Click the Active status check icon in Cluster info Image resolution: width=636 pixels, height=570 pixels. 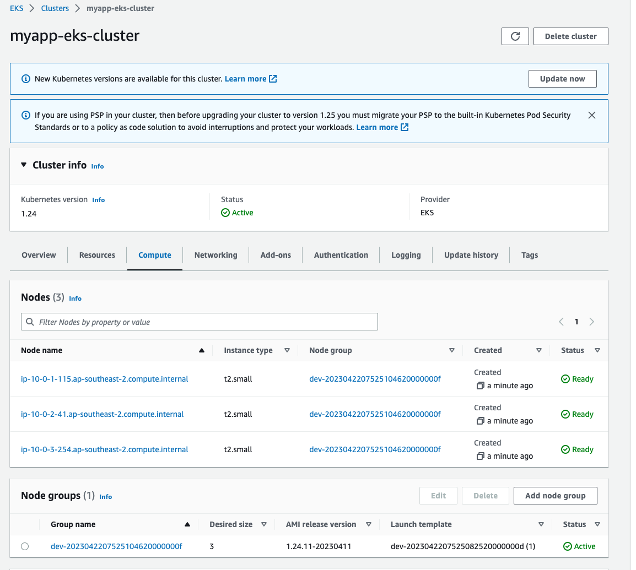click(x=225, y=213)
